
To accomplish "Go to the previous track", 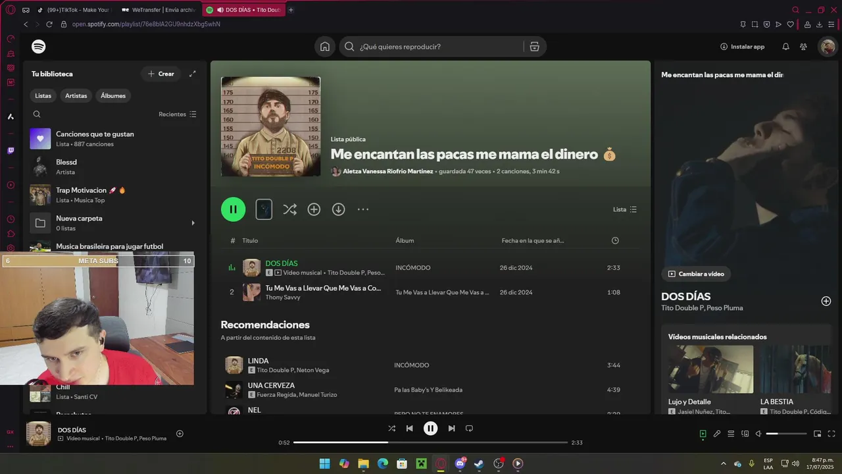I will (409, 428).
